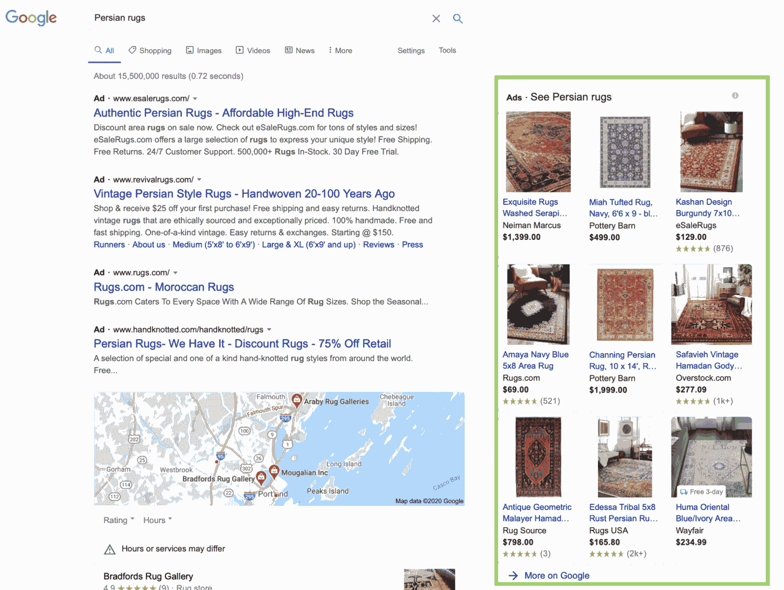
Task: Open the Tools search option
Action: (447, 50)
